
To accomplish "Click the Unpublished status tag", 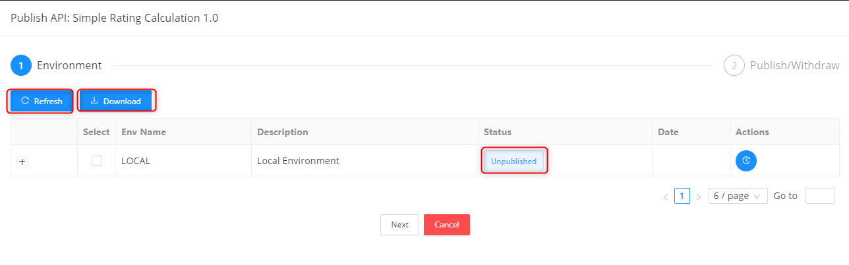I will (513, 161).
